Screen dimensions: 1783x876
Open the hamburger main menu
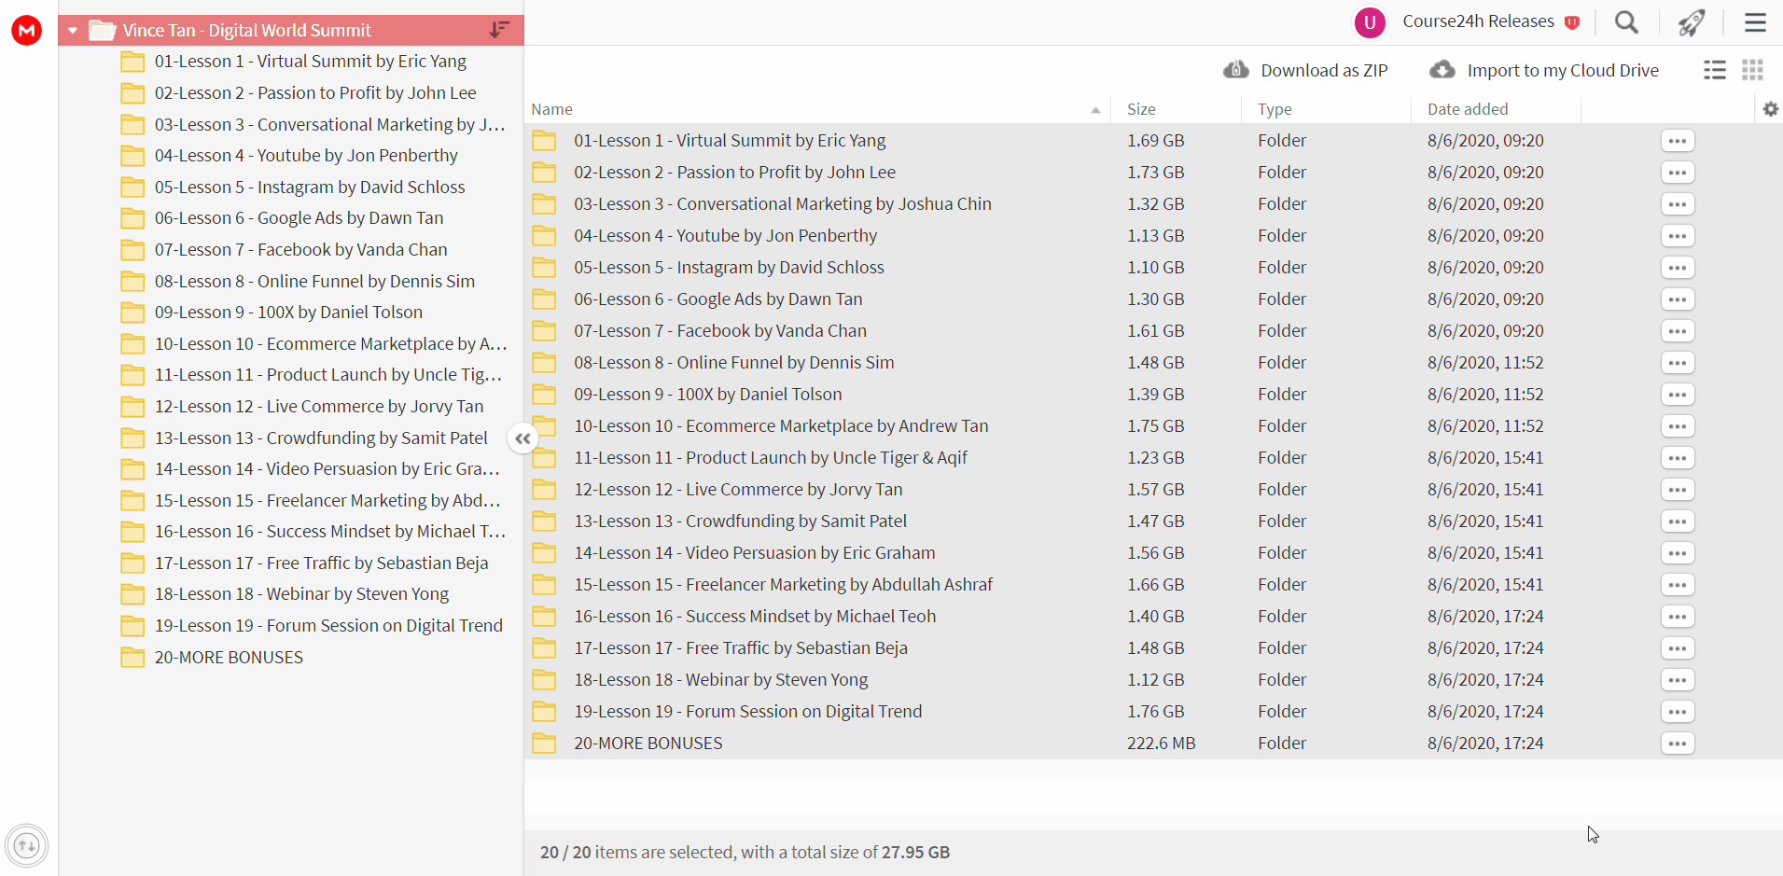click(x=1755, y=22)
